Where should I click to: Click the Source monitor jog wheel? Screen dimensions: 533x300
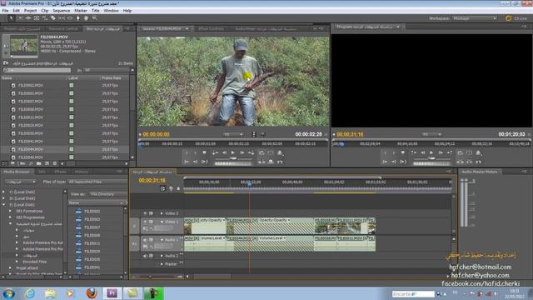coord(233,163)
